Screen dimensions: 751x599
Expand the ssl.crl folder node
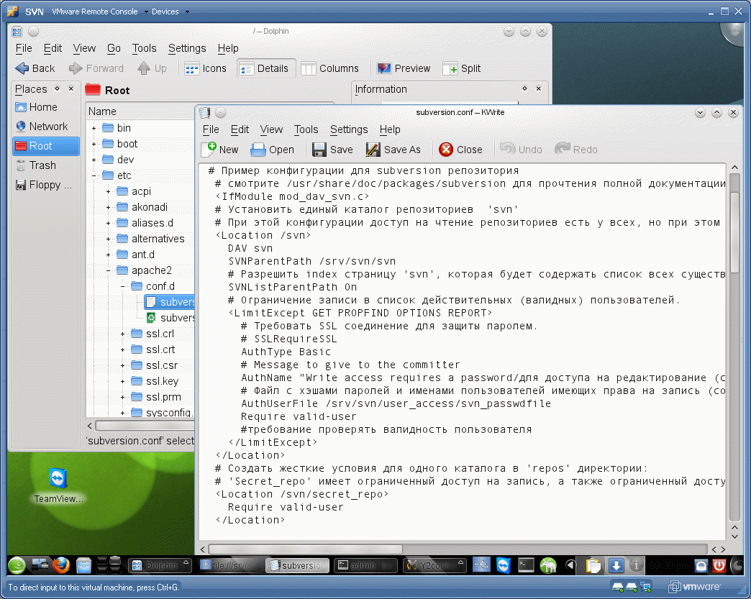point(122,334)
